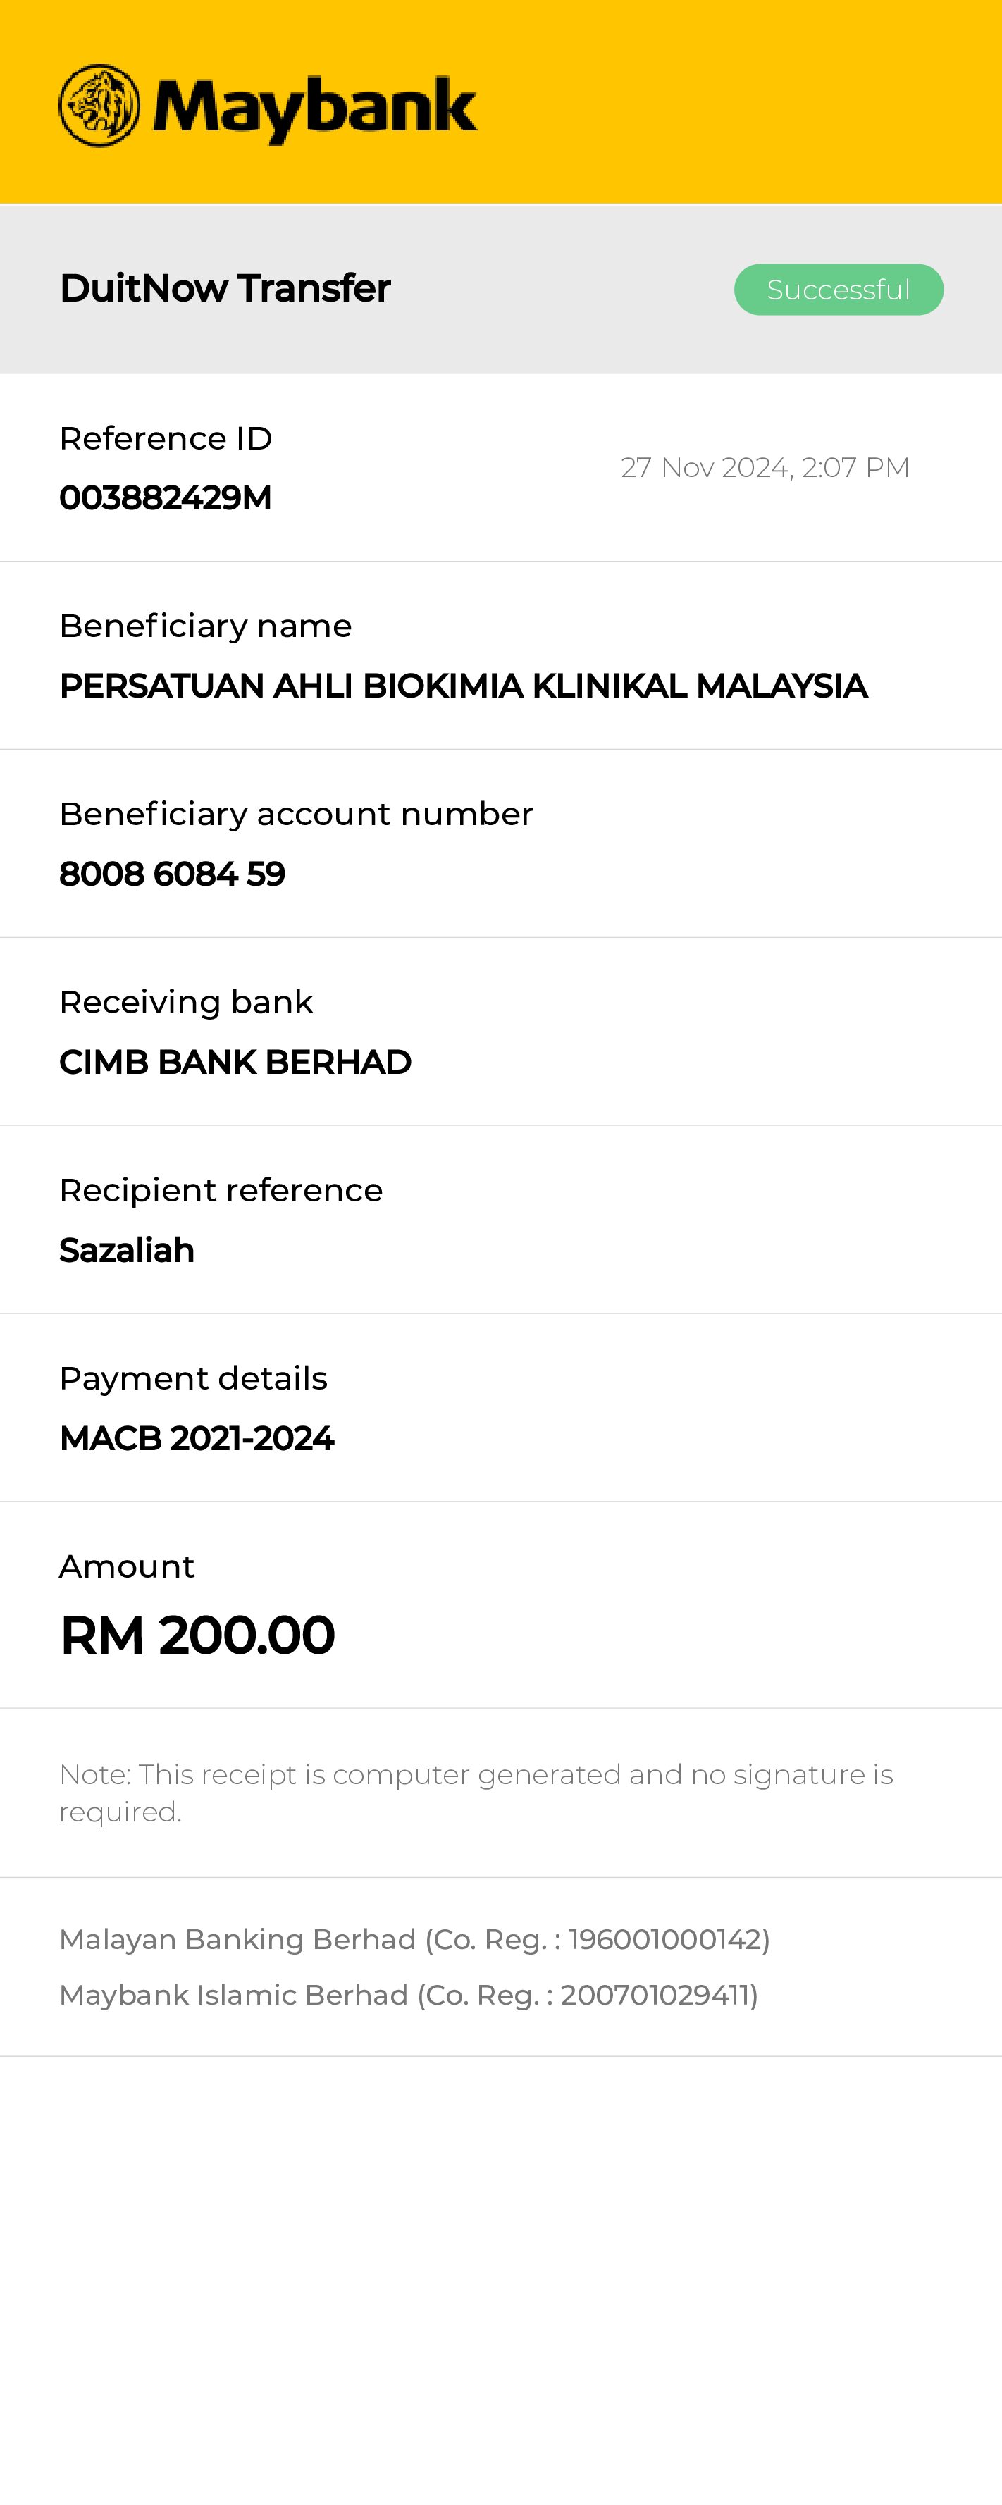The width and height of the screenshot is (1002, 2505).
Task: Click the Malayan Banking Berhad registration line
Action: [x=414, y=1939]
